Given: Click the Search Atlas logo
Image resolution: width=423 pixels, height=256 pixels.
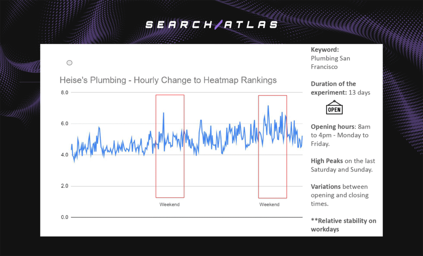Looking at the screenshot, I should click(x=211, y=24).
